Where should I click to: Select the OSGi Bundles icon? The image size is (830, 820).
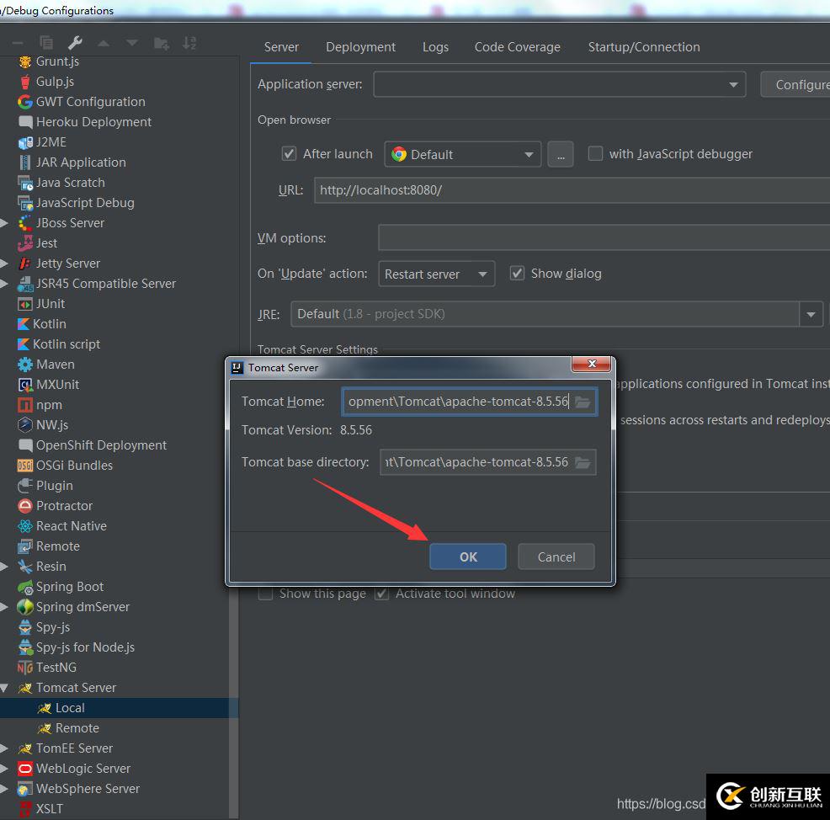click(x=25, y=466)
